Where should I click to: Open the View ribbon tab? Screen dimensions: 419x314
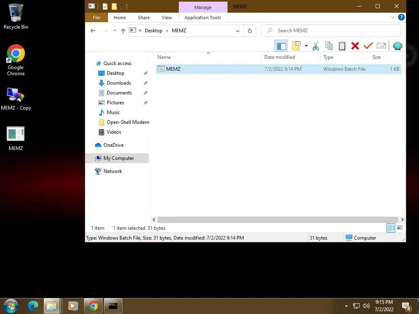click(167, 18)
